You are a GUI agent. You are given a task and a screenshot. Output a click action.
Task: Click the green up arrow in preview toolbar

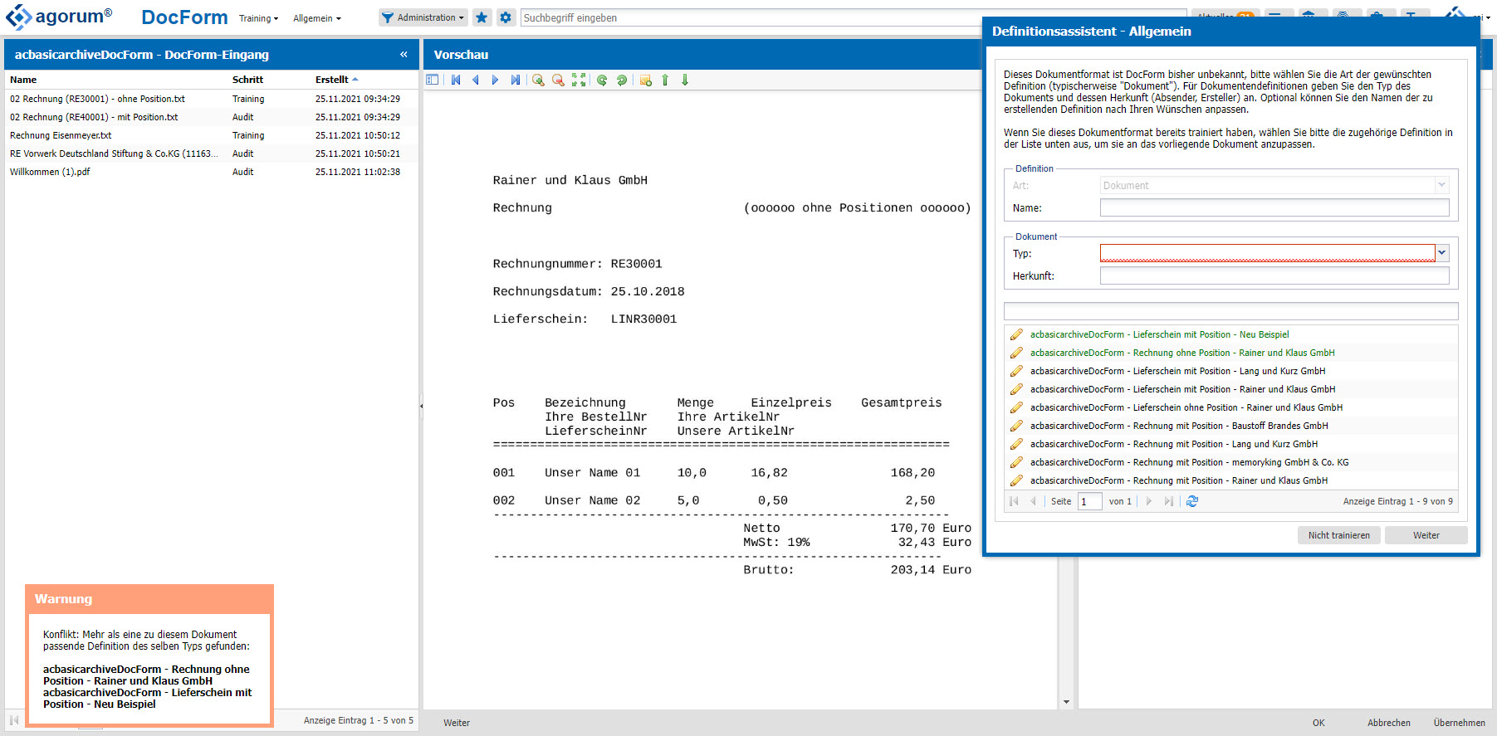pos(665,80)
